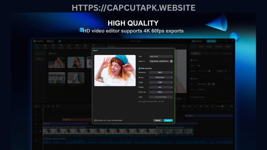This screenshot has height=150, width=267.
Task: Open the Frame rate dropdown set to 30fps
Action: (x=161, y=92)
